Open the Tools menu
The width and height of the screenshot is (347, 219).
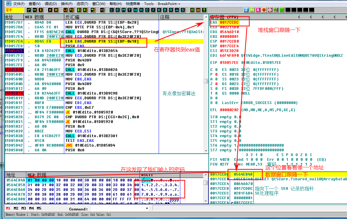[x=149, y=4]
